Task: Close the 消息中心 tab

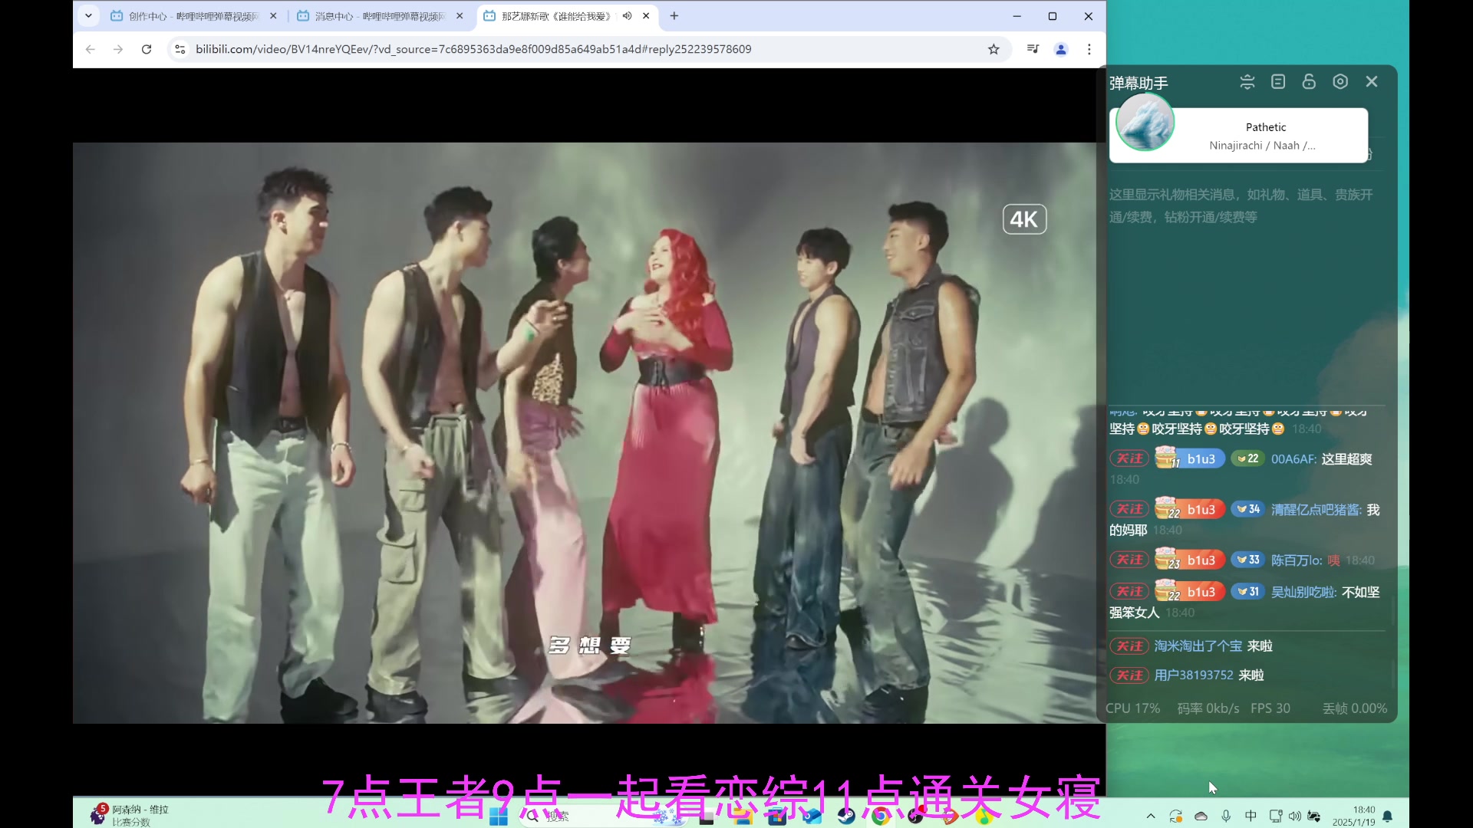Action: [460, 16]
